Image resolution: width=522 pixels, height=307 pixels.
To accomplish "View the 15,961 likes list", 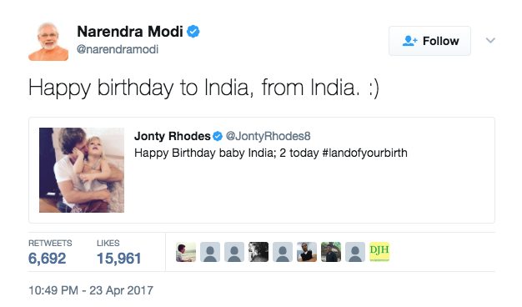I will 119,252.
